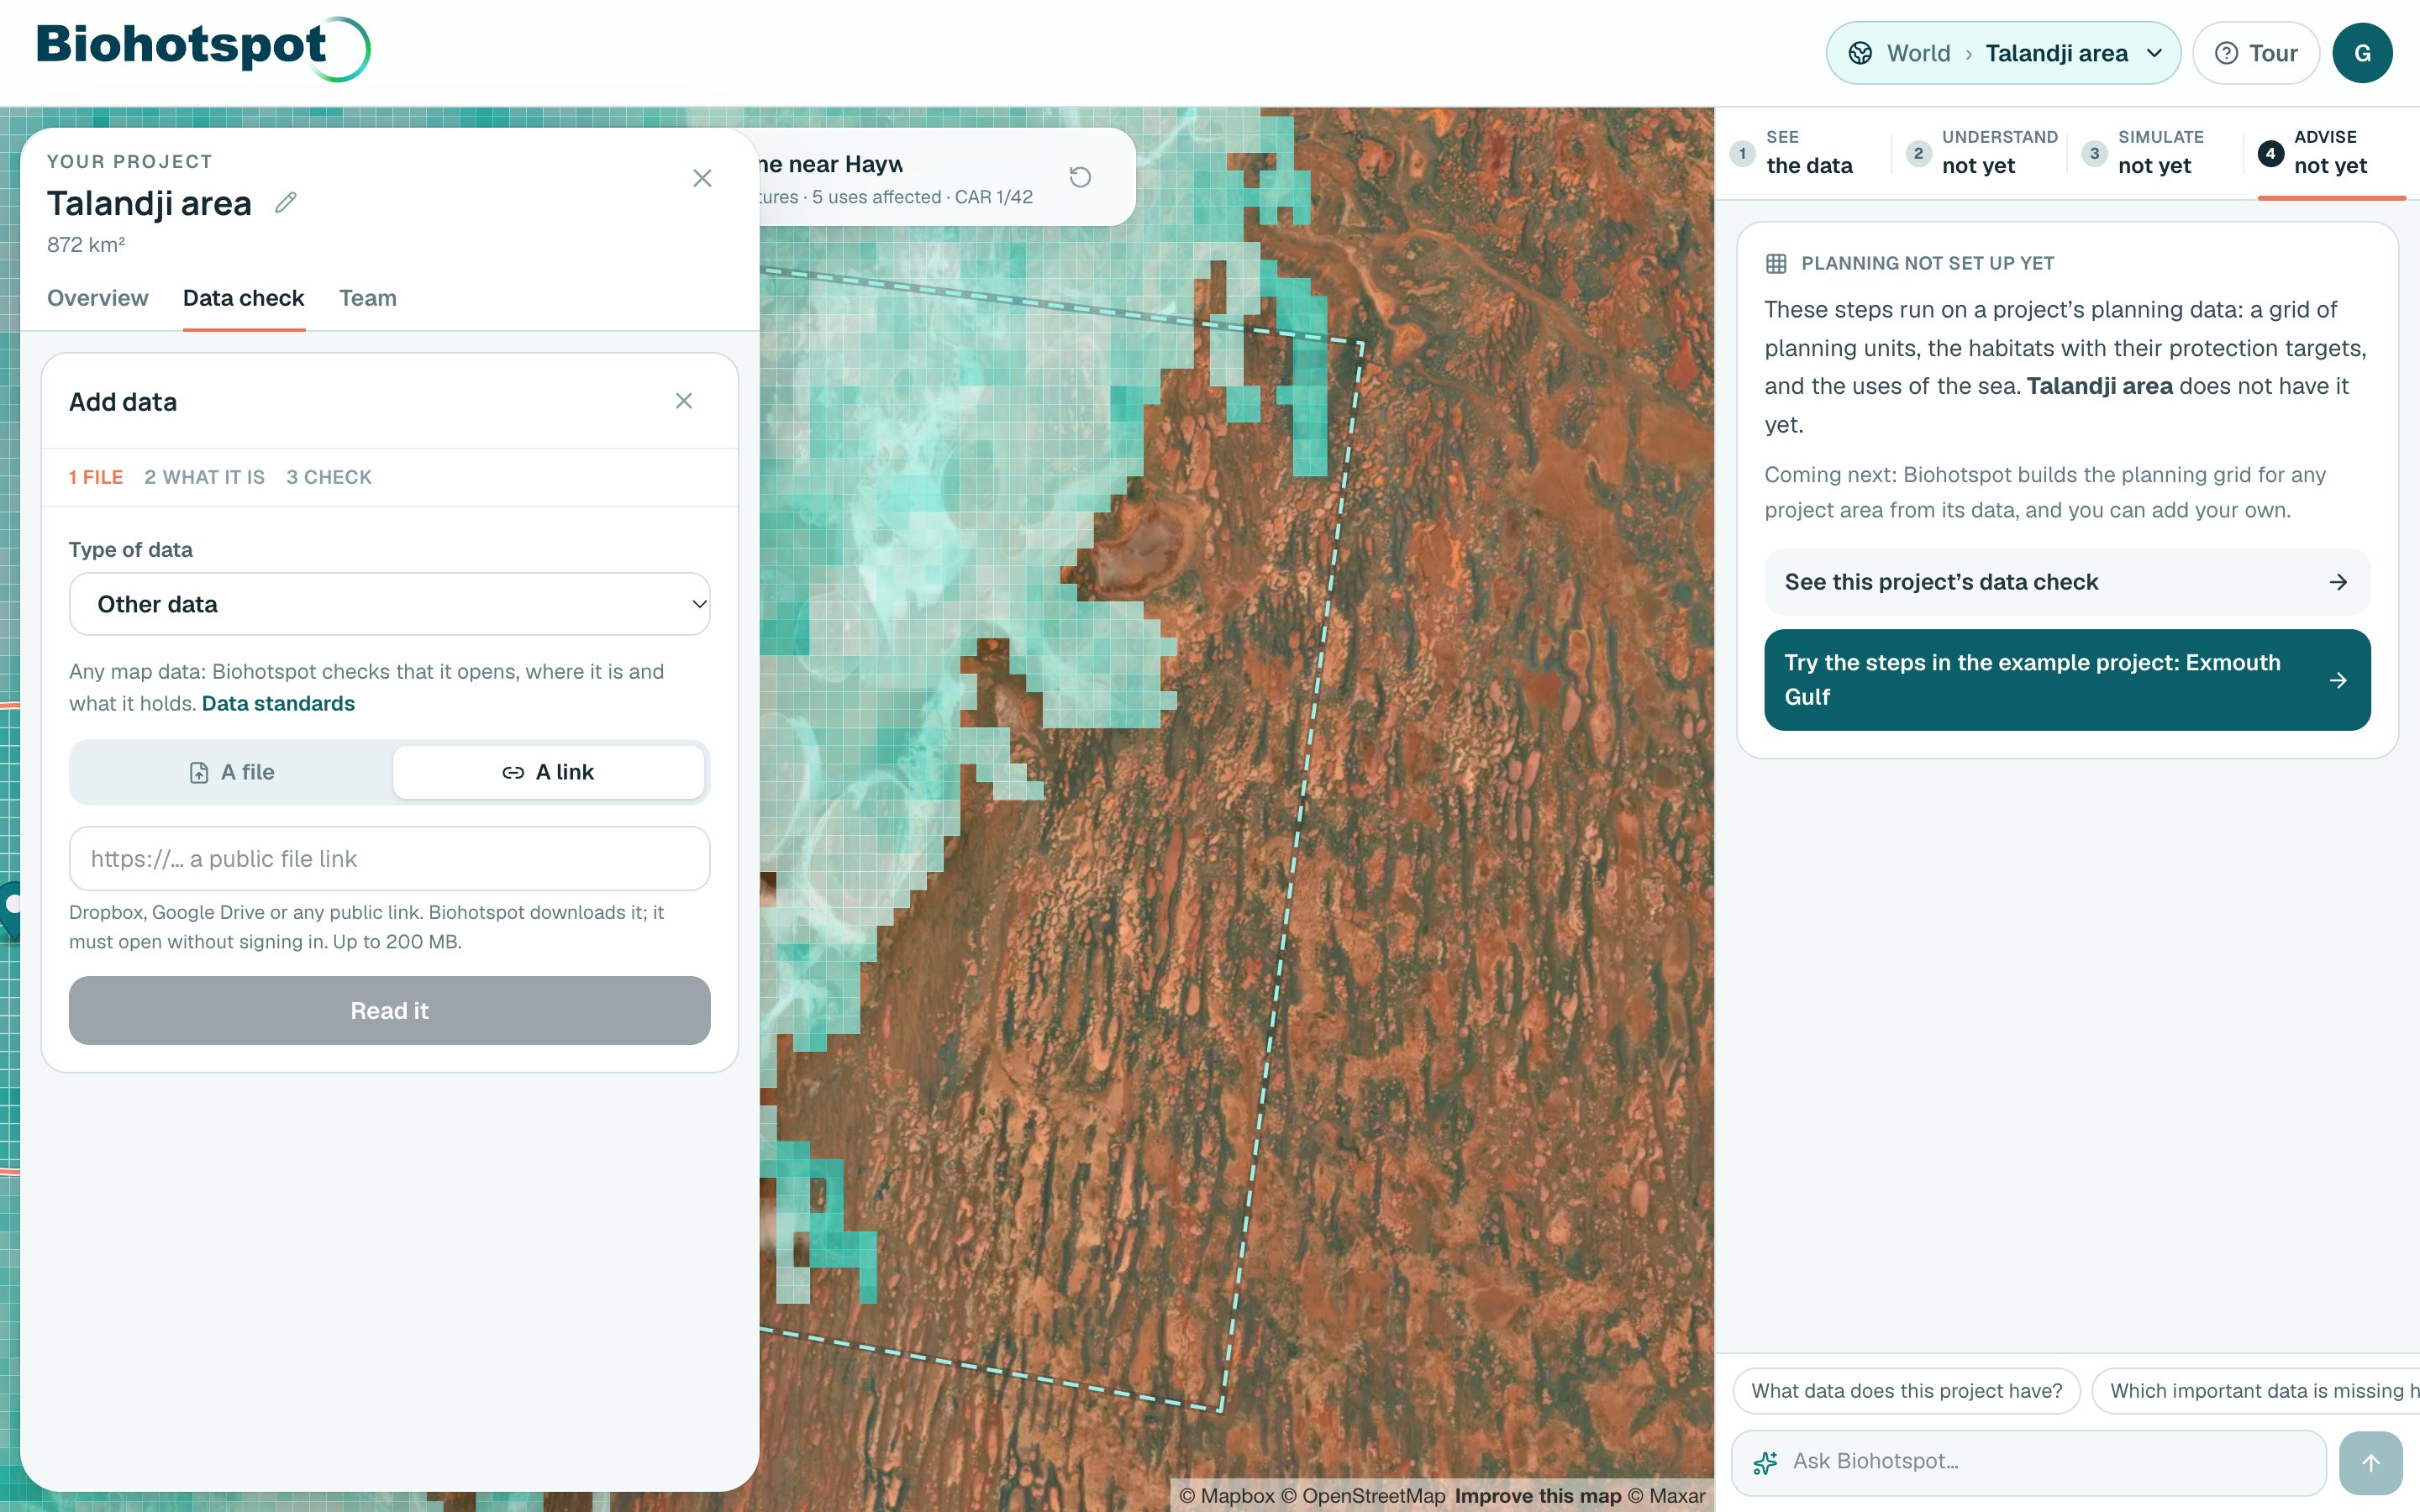Click the Biohotspot logo
Image resolution: width=2420 pixels, height=1512 pixels.
coord(203,47)
